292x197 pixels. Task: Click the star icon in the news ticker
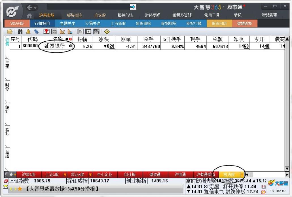click(x=20, y=189)
